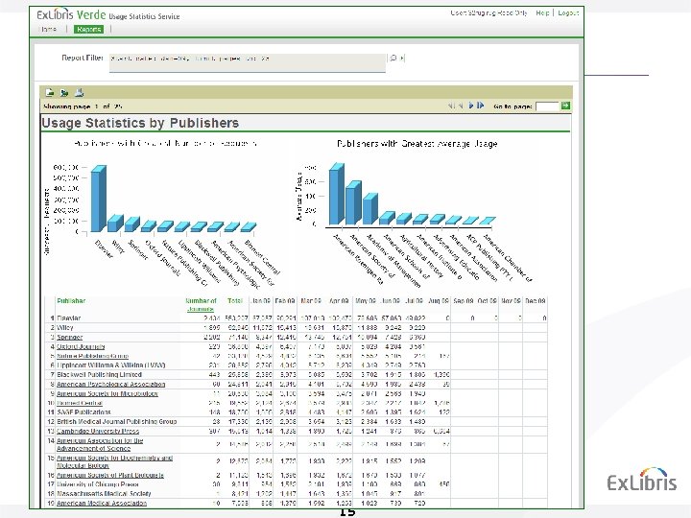Select the Massachusetts Medical Society row
691x518 pixels.
104,494
